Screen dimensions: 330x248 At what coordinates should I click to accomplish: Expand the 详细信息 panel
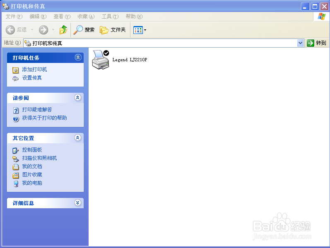pyautogui.click(x=78, y=203)
